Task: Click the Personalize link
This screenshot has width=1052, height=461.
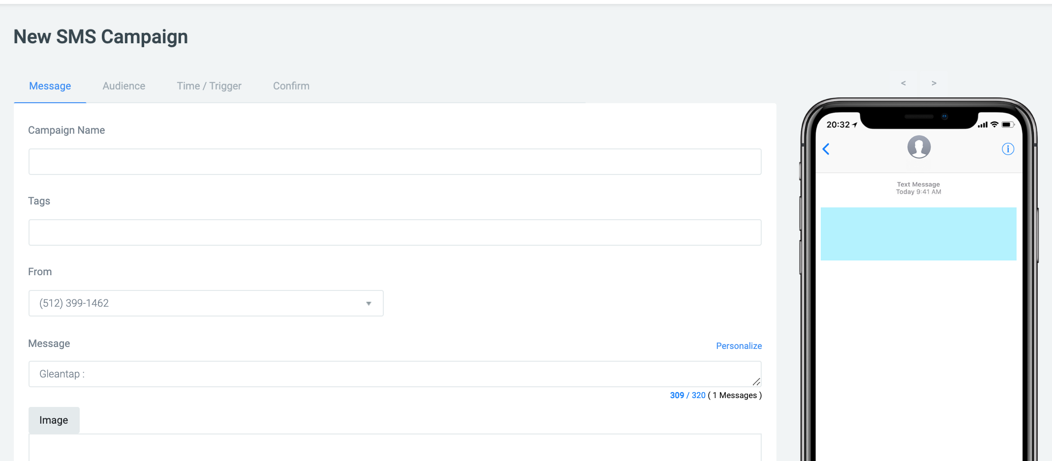Action: click(739, 346)
